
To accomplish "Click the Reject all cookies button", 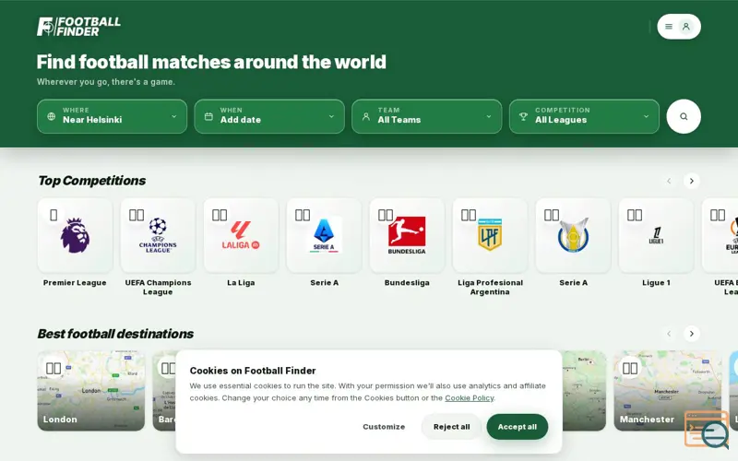I will 451,427.
